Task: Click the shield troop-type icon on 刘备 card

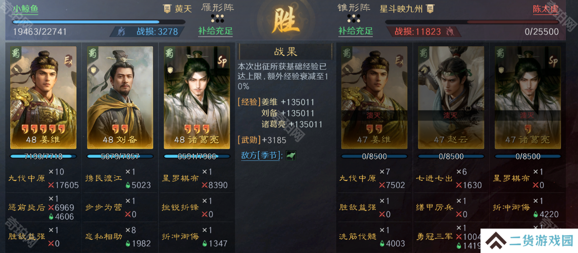Action: point(93,68)
